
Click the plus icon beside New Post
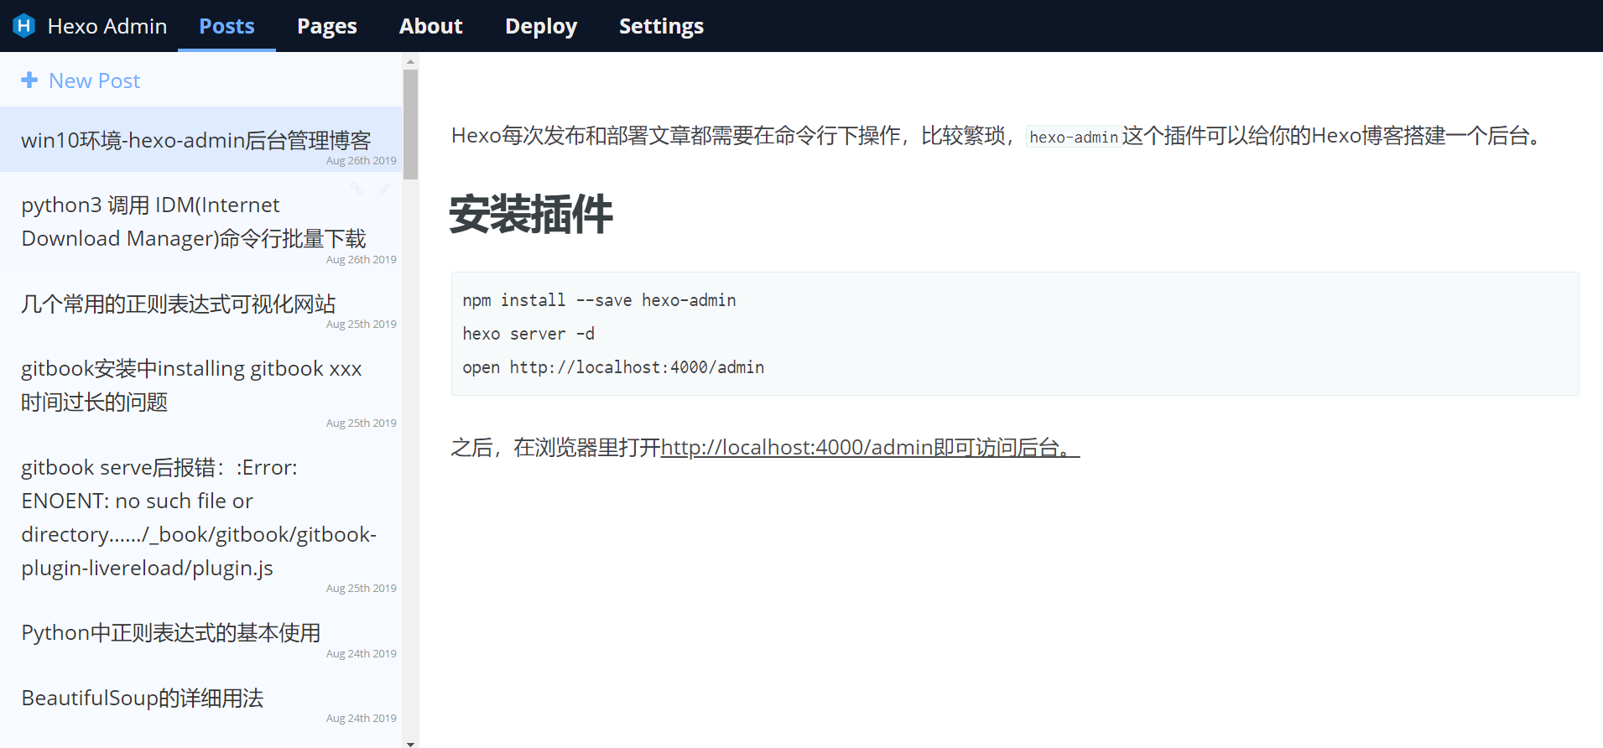coord(29,80)
